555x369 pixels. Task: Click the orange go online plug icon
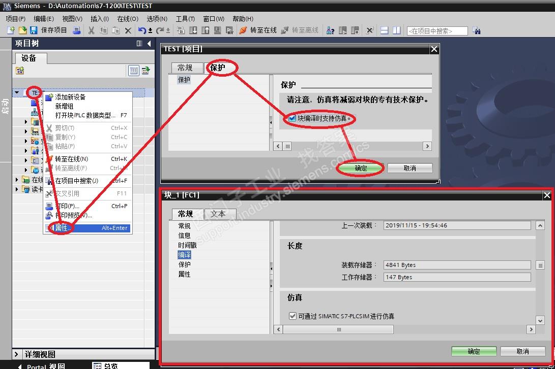click(243, 30)
